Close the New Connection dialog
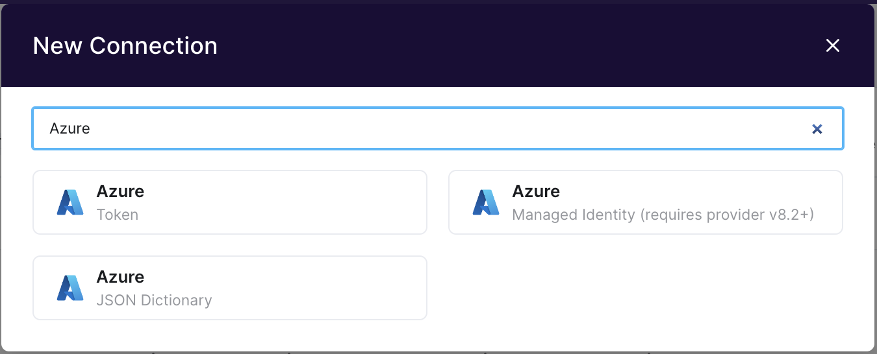This screenshot has height=354, width=877. pyautogui.click(x=832, y=45)
